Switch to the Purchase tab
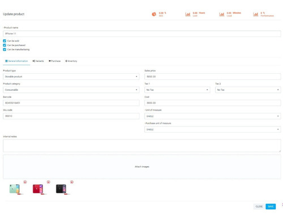The width and height of the screenshot is (283, 220). 55,61
